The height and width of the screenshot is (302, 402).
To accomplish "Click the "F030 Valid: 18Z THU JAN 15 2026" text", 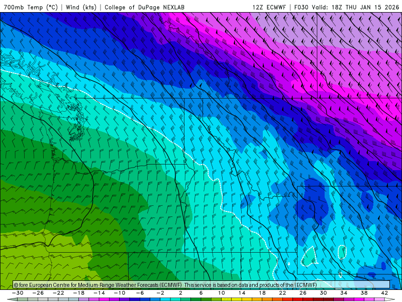I will pos(347,7).
